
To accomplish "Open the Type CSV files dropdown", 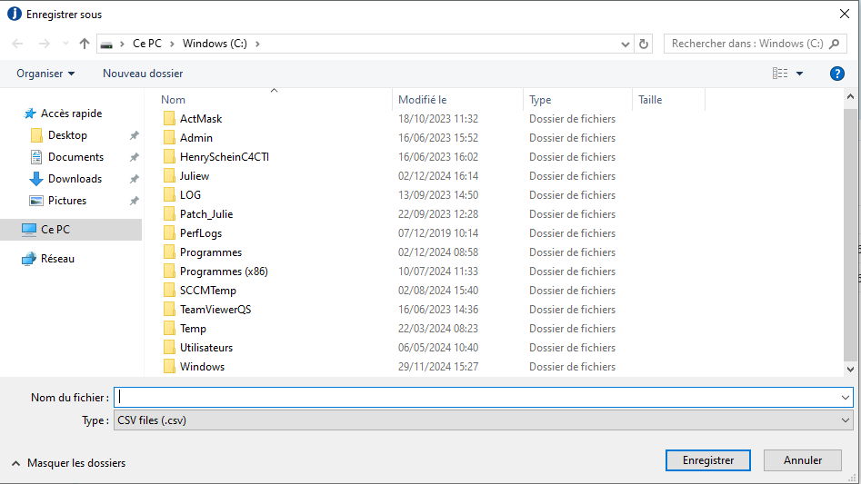I will pos(483,420).
